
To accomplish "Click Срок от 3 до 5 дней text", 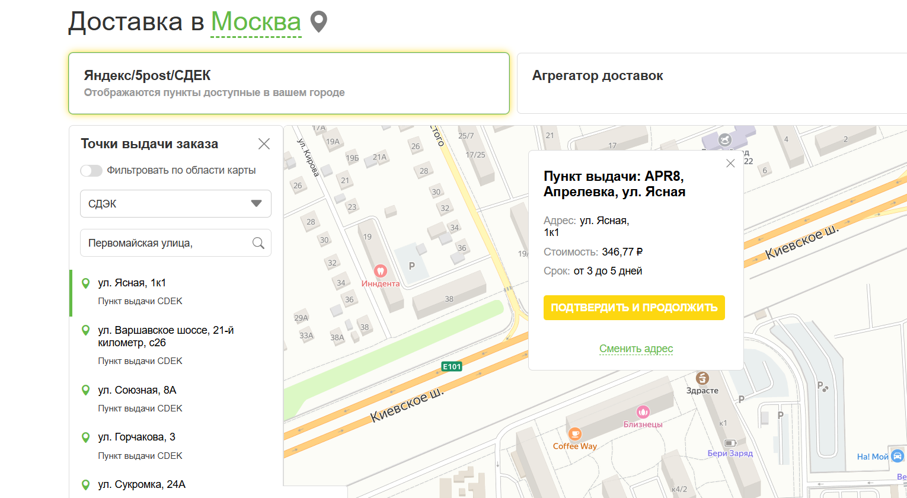I will point(593,271).
